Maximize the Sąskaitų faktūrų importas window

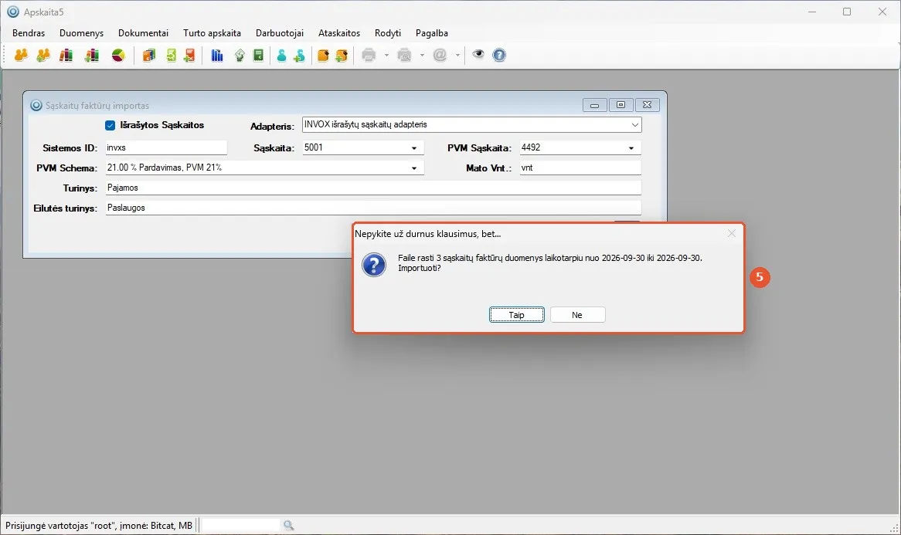coord(620,104)
